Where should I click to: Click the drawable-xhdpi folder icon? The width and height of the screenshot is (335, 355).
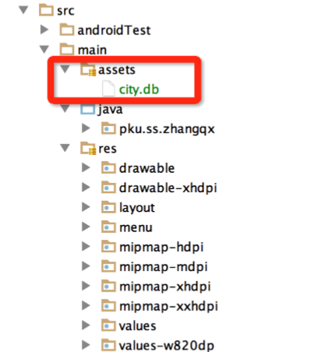click(108, 188)
